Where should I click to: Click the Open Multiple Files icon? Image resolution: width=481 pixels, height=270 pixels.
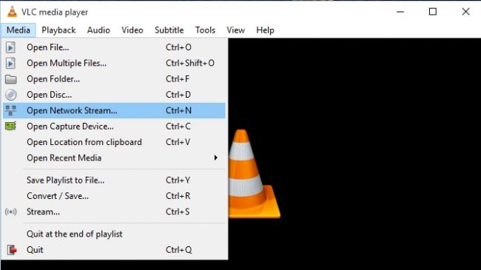pos(10,63)
